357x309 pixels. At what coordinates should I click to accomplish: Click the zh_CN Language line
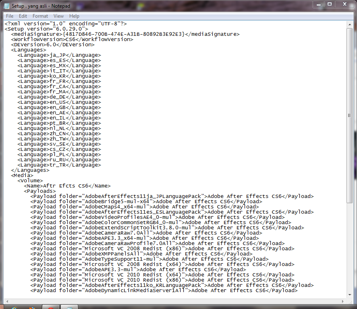(x=59, y=134)
